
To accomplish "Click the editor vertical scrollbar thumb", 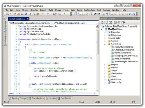I will (x=97, y=42).
